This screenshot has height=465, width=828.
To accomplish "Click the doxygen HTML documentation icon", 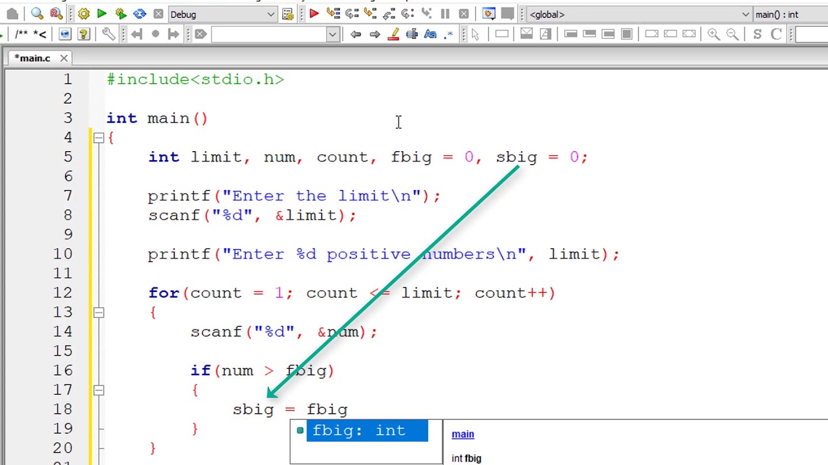I will [x=65, y=34].
